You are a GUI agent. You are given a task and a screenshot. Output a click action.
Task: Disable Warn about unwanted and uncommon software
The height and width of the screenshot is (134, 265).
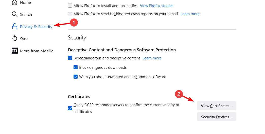click(76, 77)
